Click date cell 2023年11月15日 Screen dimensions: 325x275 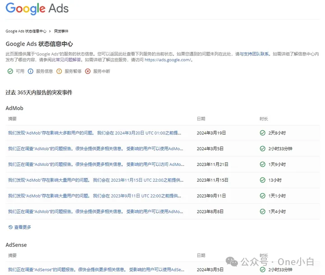213,180
